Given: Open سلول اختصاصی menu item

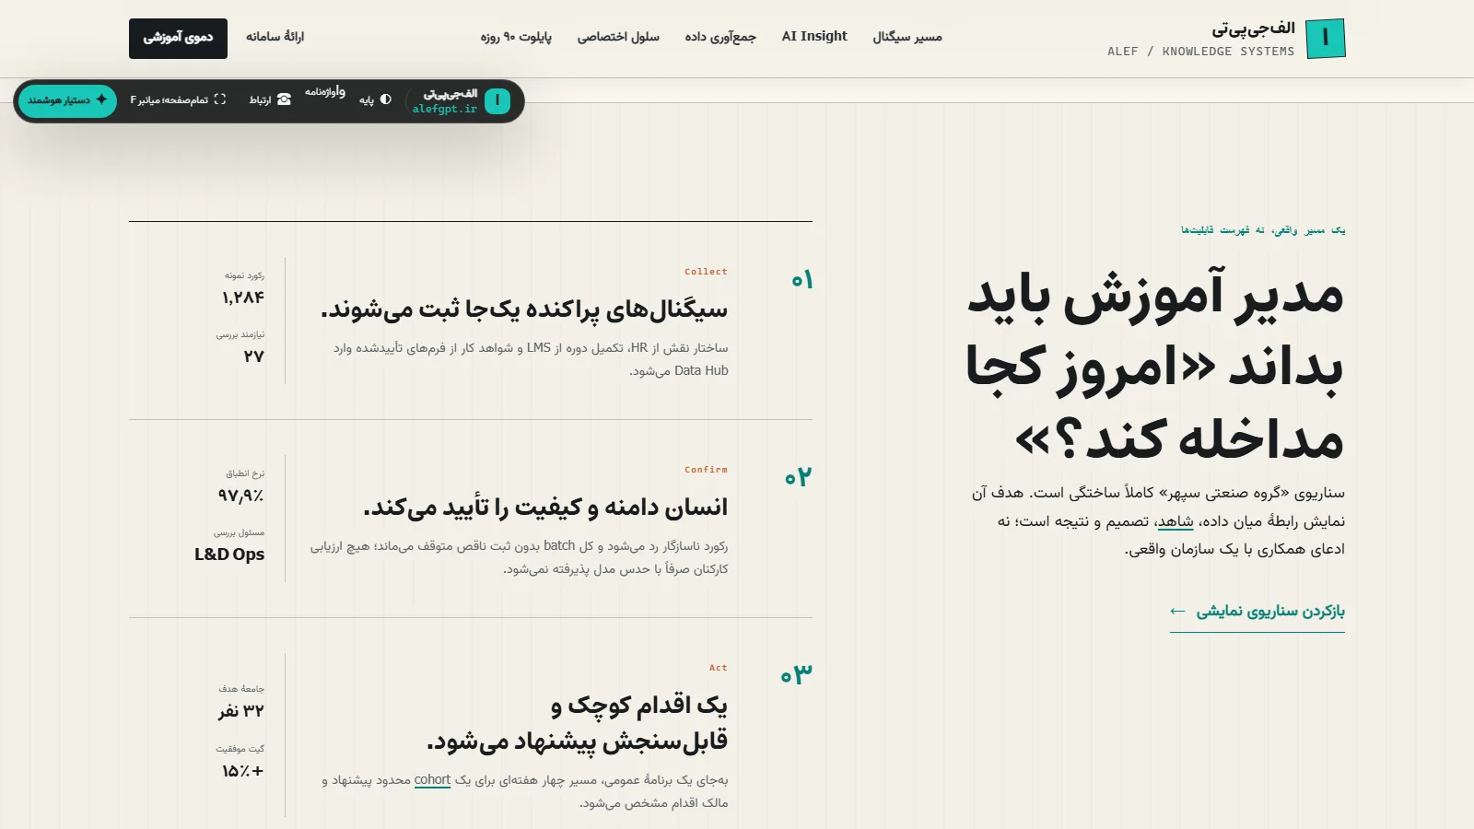Looking at the screenshot, I should point(618,37).
